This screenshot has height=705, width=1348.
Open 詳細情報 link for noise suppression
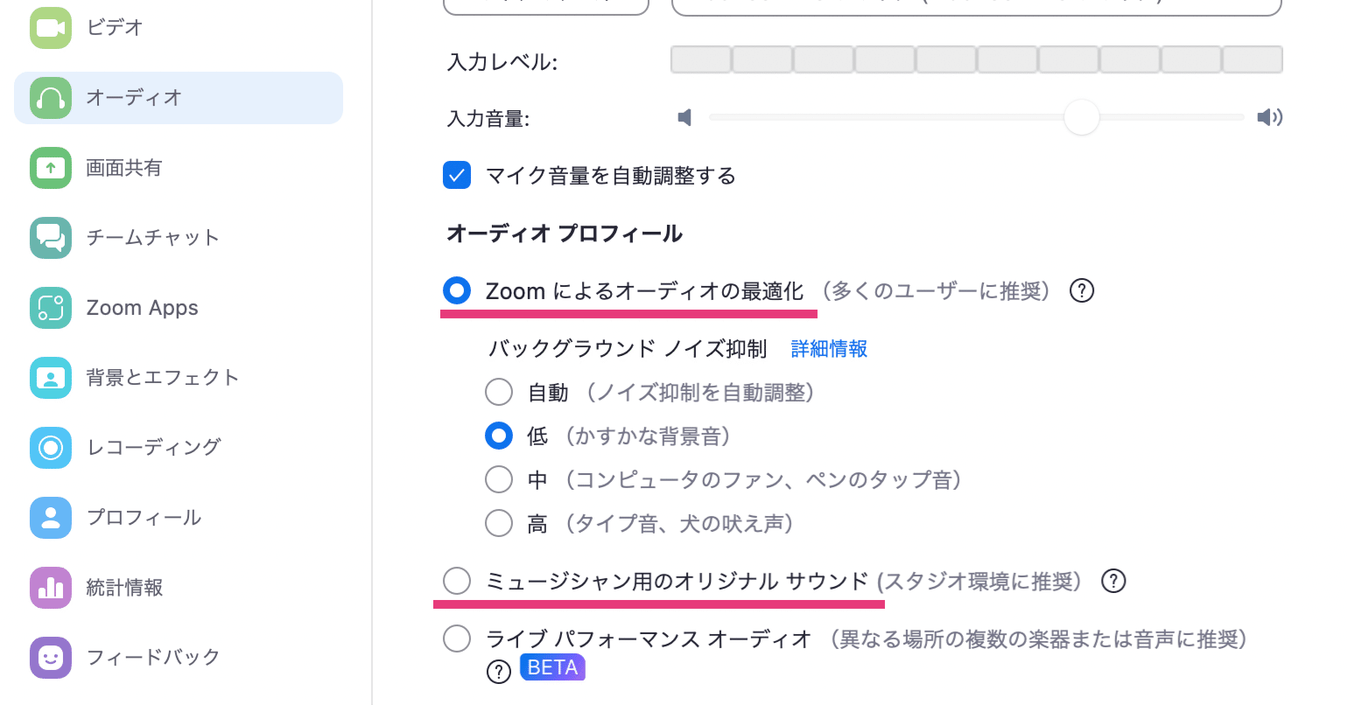[x=828, y=349]
